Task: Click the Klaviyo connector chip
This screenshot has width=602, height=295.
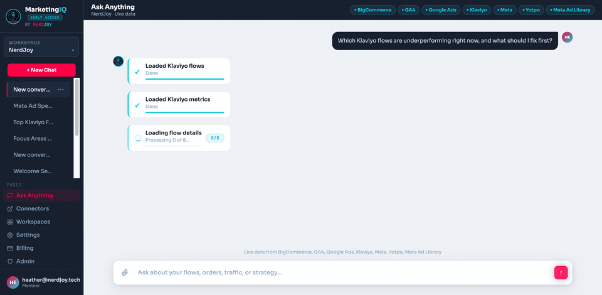Action: click(x=477, y=10)
